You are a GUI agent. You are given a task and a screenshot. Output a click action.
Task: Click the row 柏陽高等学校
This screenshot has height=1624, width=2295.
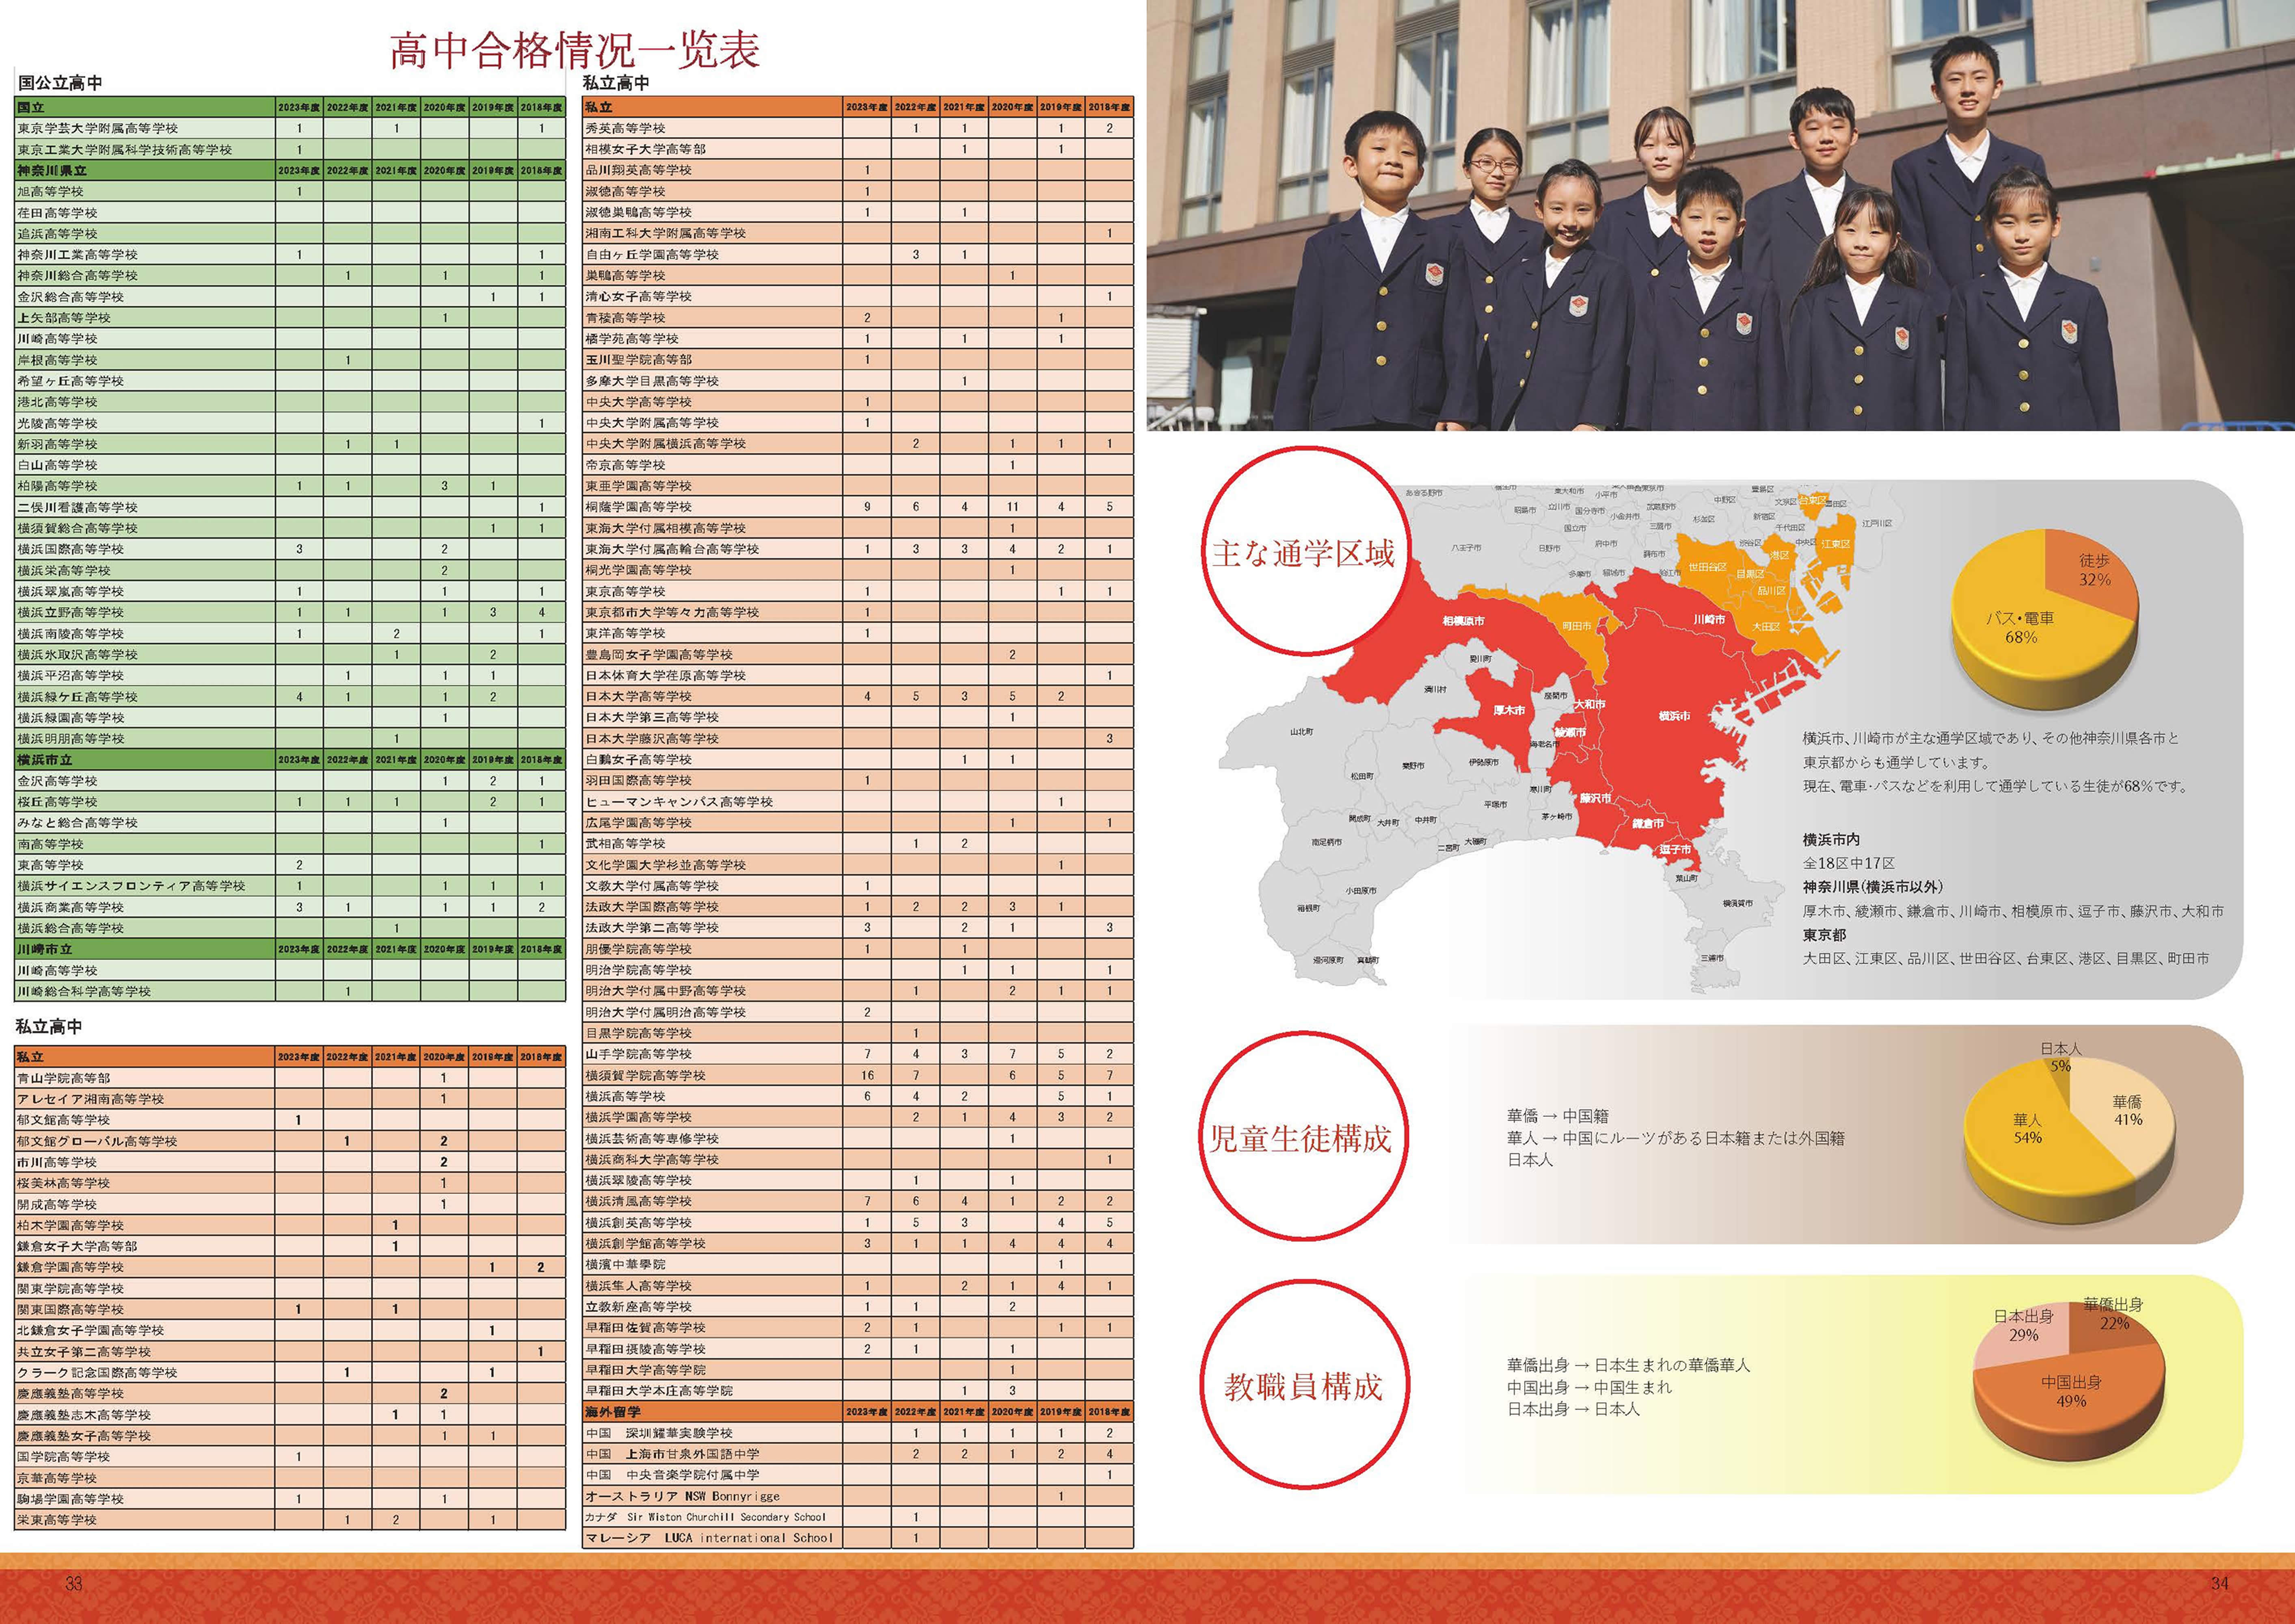coord(290,486)
